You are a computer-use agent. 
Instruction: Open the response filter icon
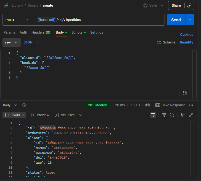tap(164, 115)
